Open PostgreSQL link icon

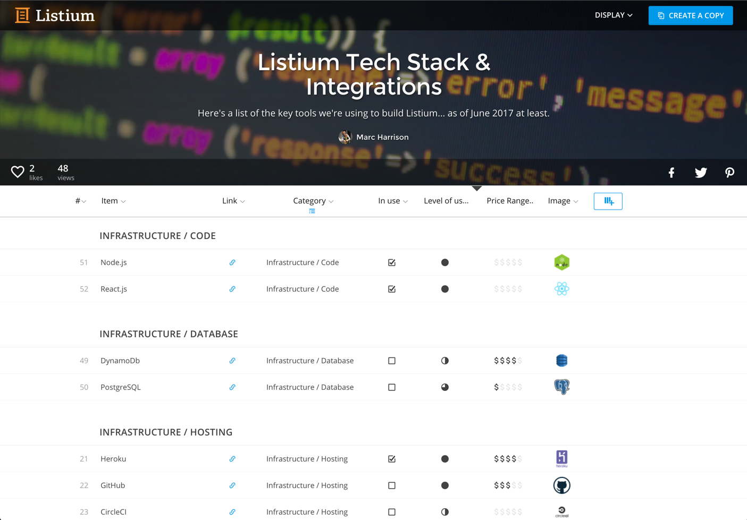click(x=232, y=387)
